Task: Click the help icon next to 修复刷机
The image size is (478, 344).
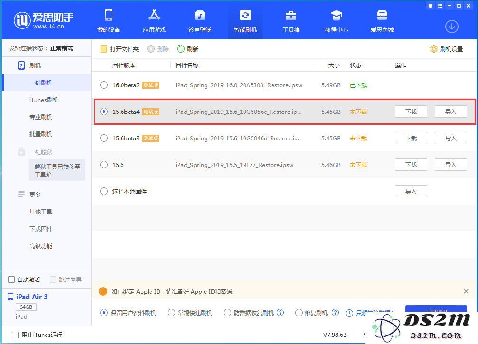Action: coord(335,313)
